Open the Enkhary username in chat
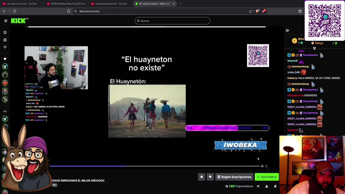Screen dimensions: 345x194 [x=292, y=78]
